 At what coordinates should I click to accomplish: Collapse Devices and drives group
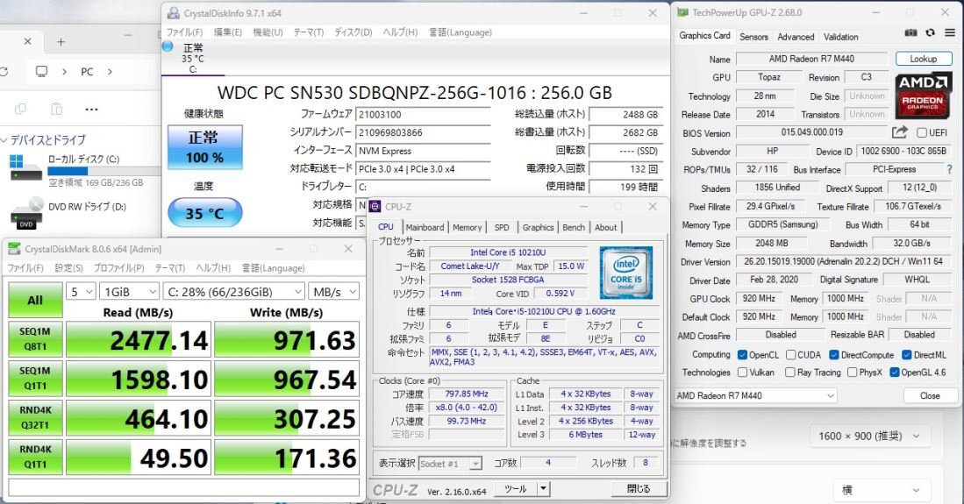[x=4, y=140]
